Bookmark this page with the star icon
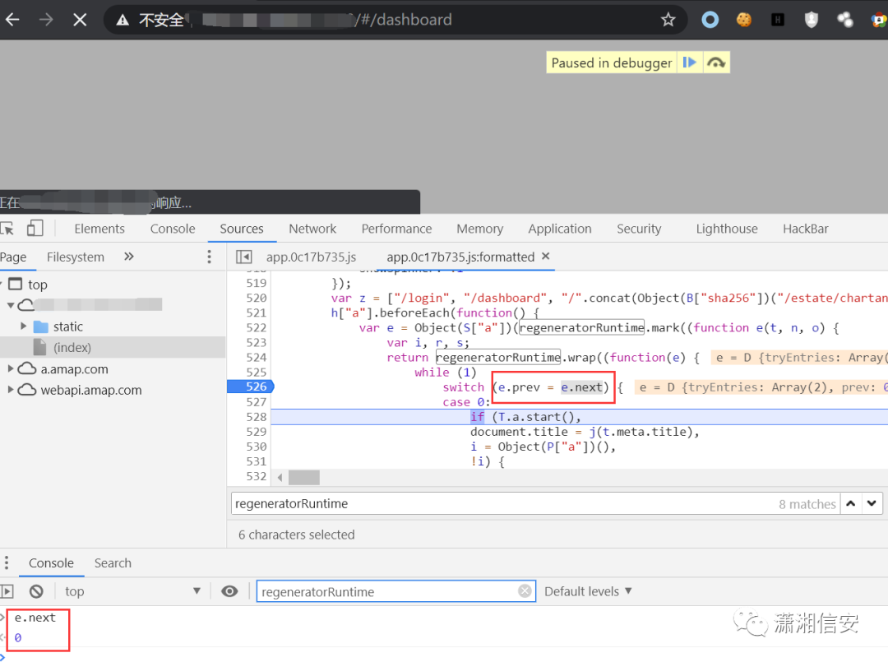Screen dimensions: 888x662 (668, 20)
